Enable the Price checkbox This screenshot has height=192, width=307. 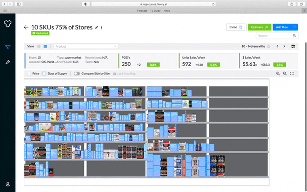coord(29,73)
